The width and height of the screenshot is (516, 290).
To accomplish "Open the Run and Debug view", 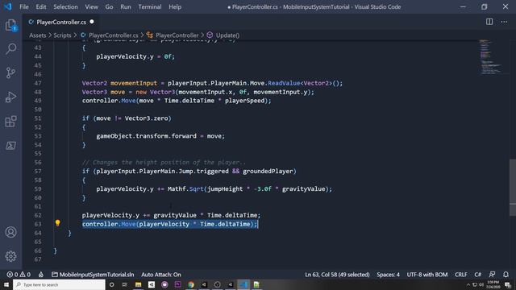I will [10, 97].
